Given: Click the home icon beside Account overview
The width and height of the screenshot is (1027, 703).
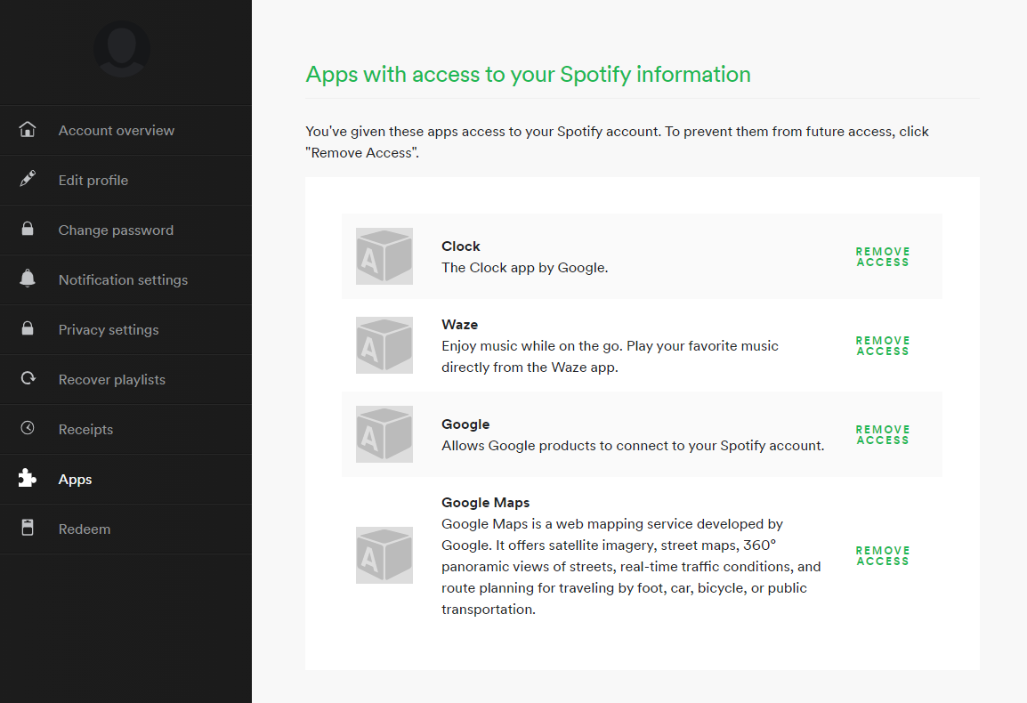Looking at the screenshot, I should [28, 129].
